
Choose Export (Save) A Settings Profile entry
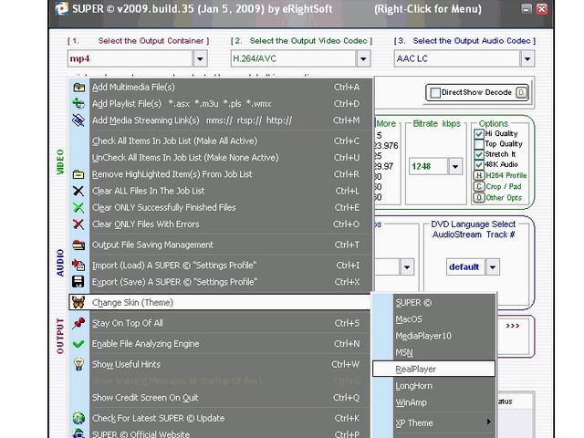click(x=221, y=282)
